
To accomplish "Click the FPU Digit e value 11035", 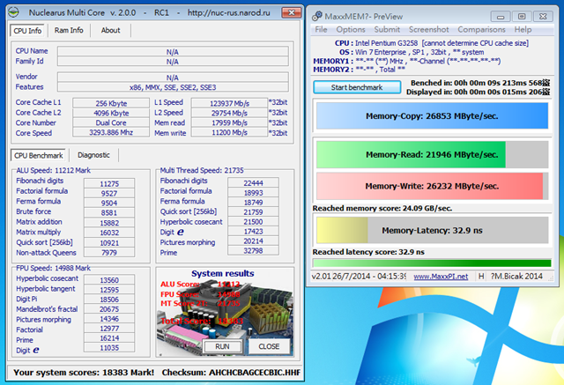I will pyautogui.click(x=109, y=348).
